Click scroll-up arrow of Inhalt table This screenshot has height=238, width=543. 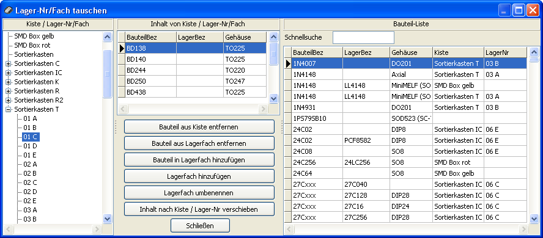pyautogui.click(x=273, y=37)
